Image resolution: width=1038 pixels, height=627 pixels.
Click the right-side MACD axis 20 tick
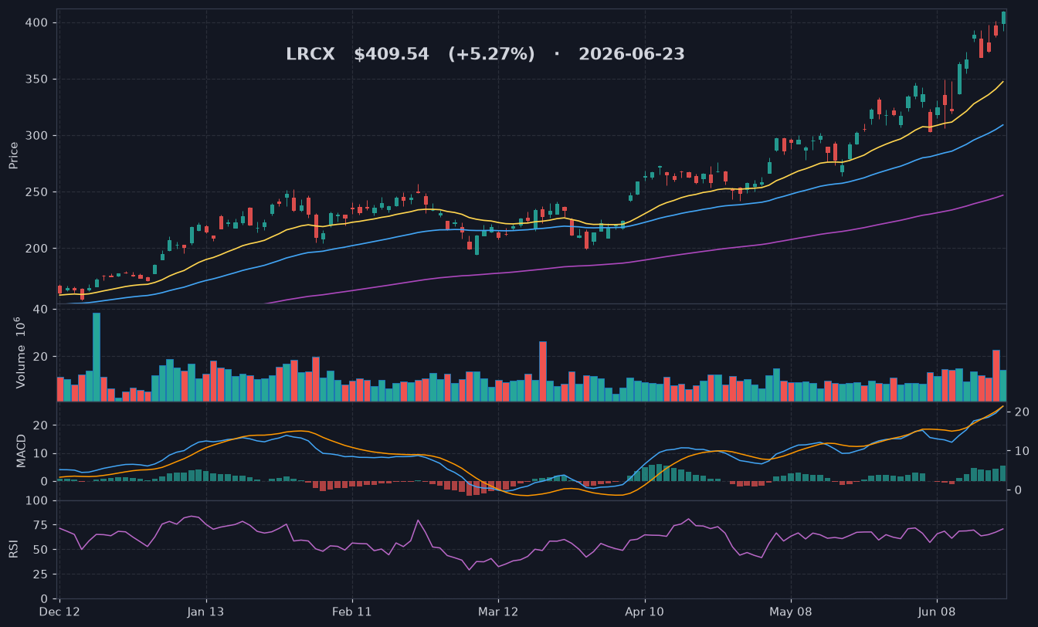click(x=1020, y=412)
